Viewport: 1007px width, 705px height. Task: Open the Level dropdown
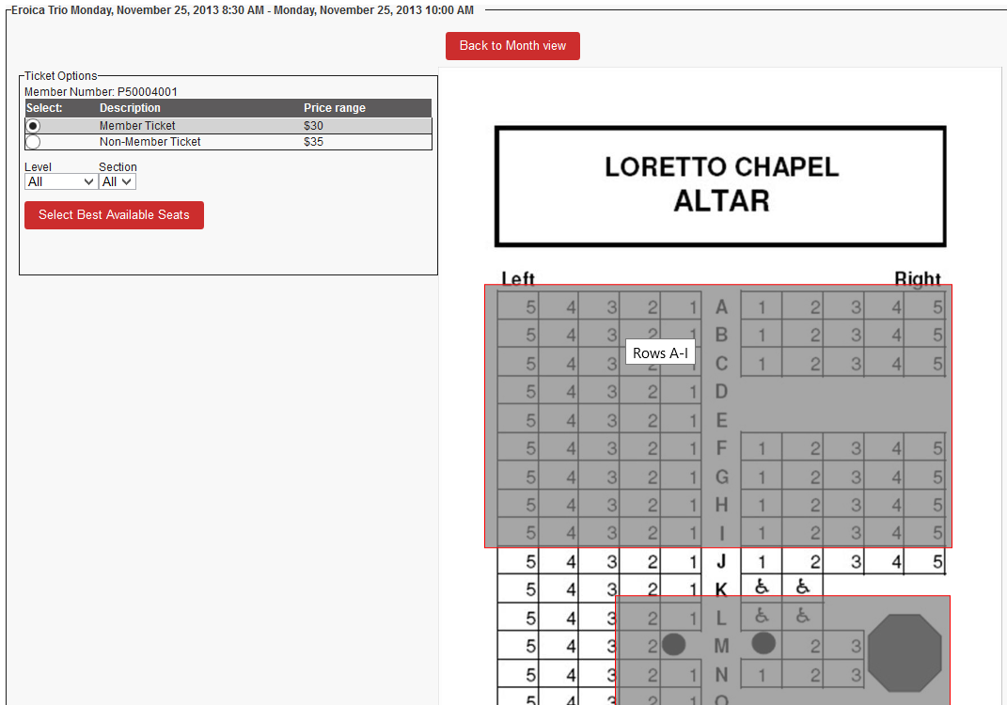(x=60, y=181)
